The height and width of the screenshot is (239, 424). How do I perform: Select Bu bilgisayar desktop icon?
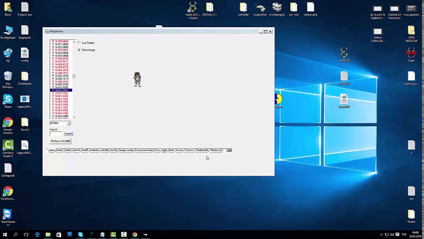[x=8, y=32]
